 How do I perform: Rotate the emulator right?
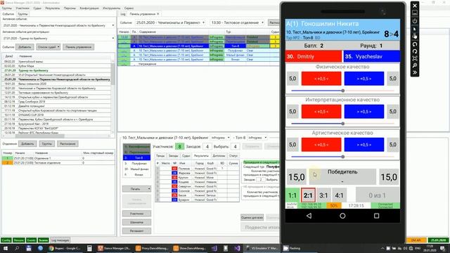point(415,51)
